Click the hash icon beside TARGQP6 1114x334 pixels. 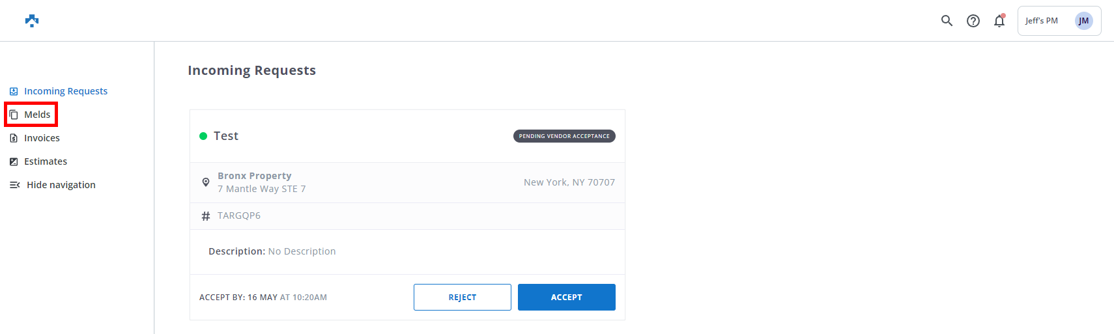(206, 216)
